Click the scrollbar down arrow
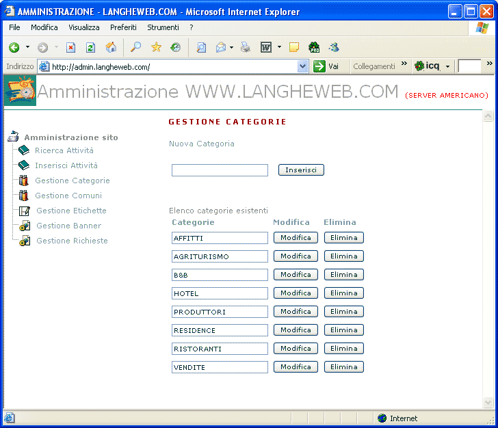This screenshot has height=428, width=498. (488, 402)
